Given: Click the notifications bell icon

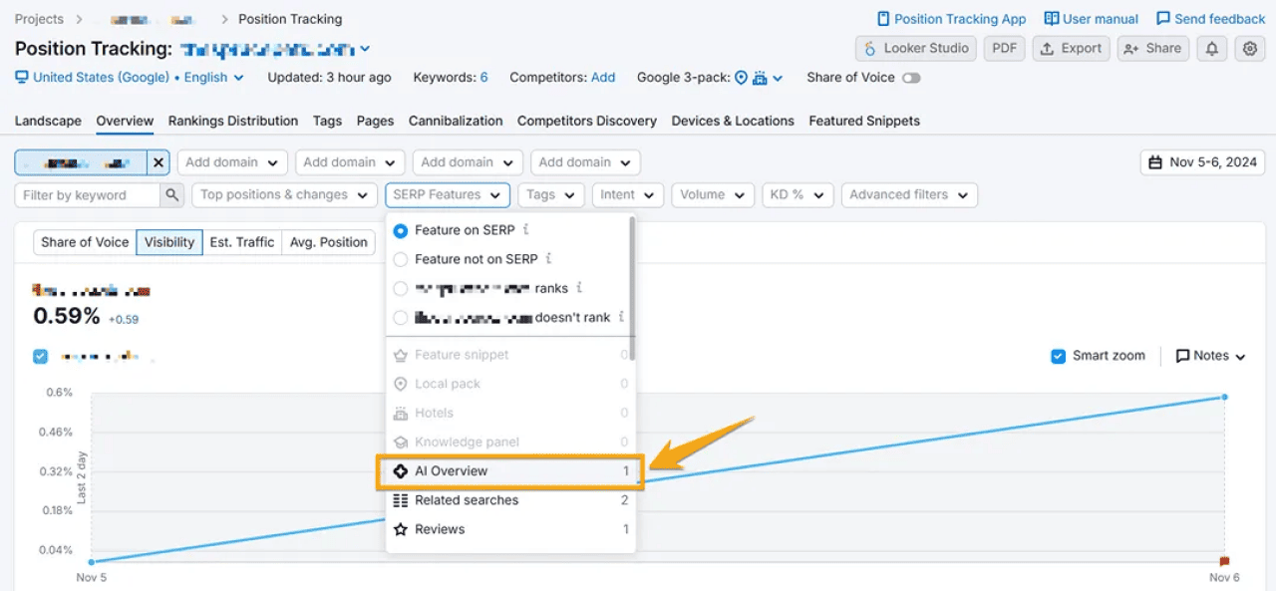Looking at the screenshot, I should point(1211,47).
